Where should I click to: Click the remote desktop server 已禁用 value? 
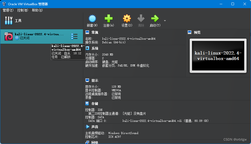(x=116, y=94)
